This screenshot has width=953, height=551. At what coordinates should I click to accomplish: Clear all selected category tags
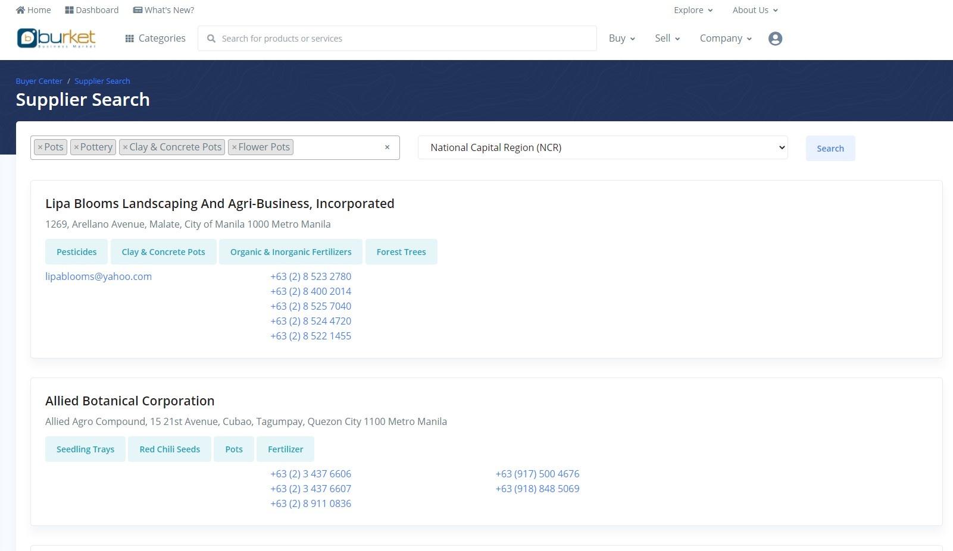coord(387,147)
